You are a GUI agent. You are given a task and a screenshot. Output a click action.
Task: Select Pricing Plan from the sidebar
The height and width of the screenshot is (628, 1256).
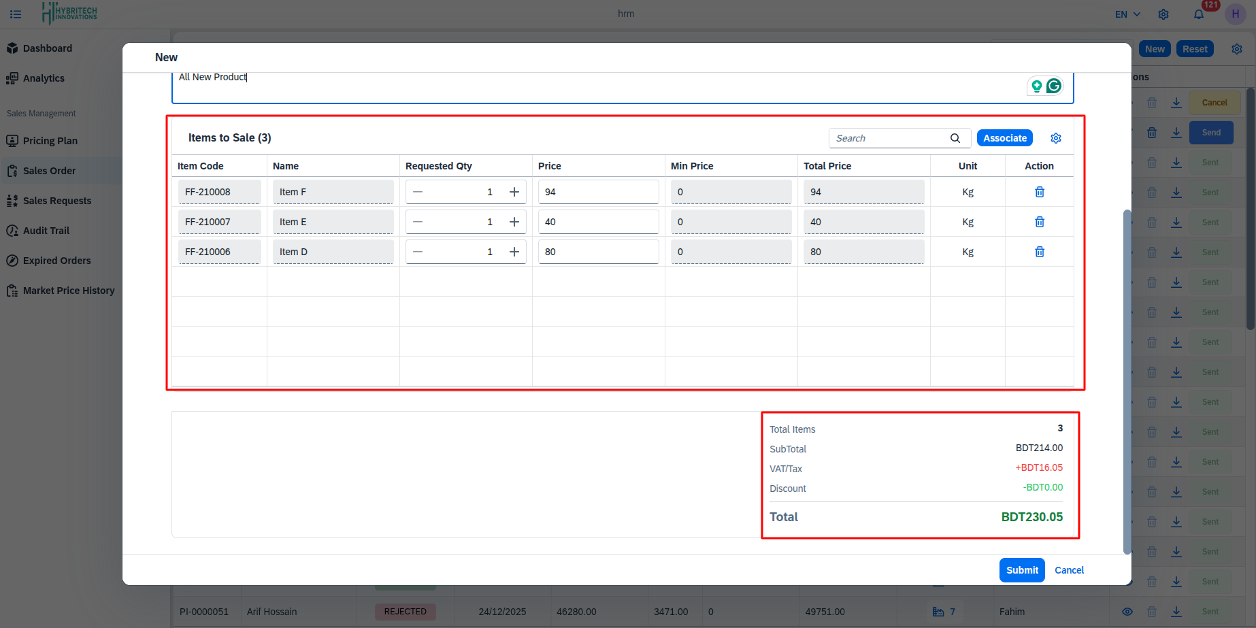[x=12, y=140]
